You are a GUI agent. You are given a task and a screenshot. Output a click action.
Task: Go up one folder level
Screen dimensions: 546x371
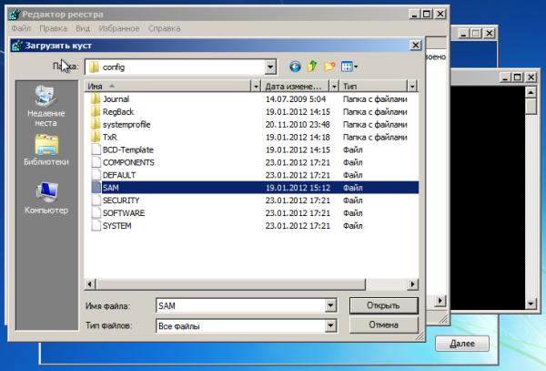[312, 67]
